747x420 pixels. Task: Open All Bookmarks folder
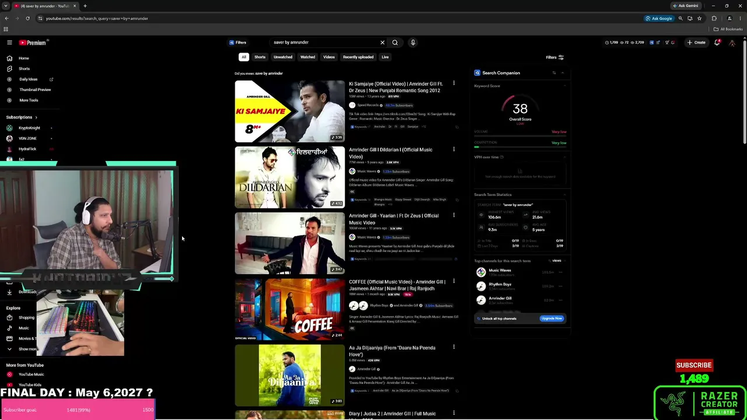[728, 29]
